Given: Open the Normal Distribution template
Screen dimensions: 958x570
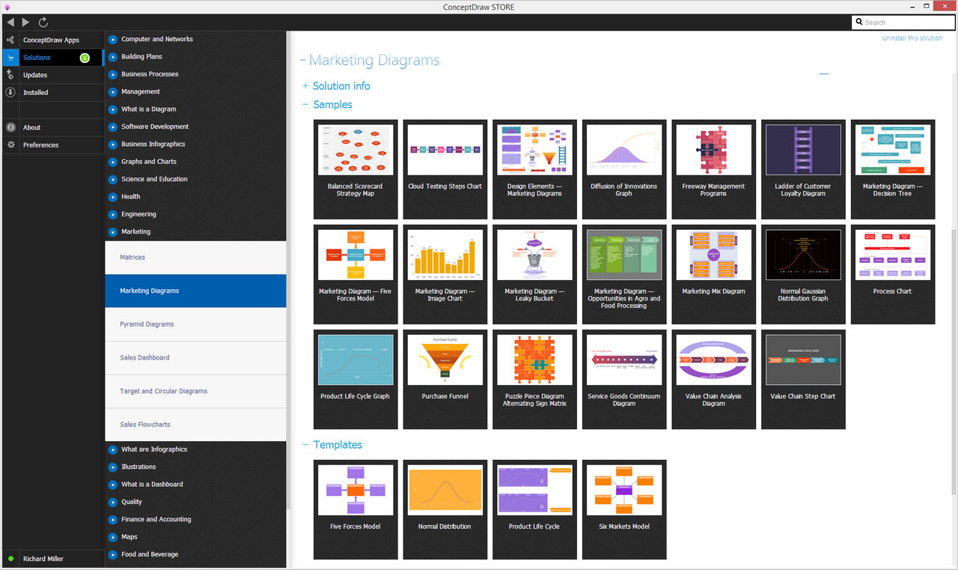Looking at the screenshot, I should [445, 509].
